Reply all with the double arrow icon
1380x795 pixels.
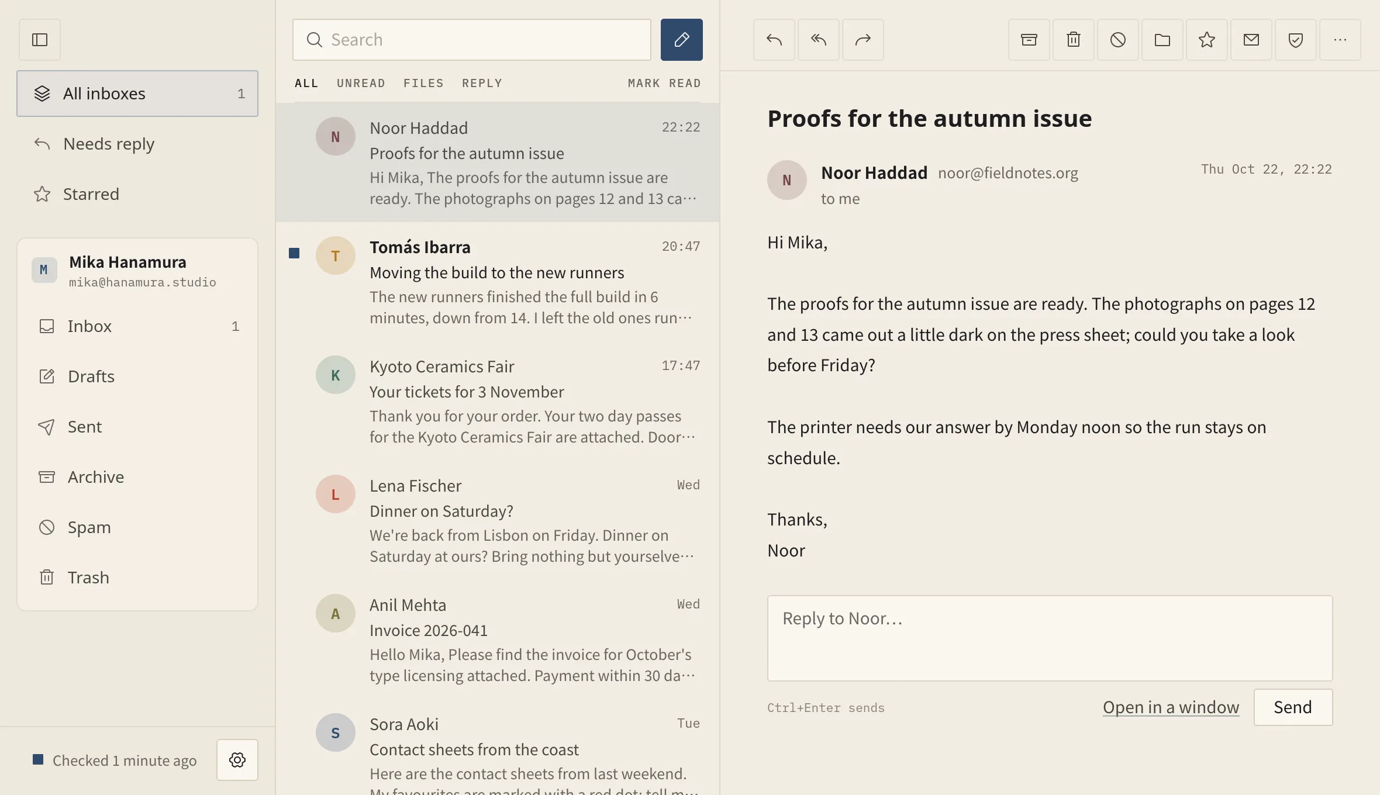(x=819, y=40)
